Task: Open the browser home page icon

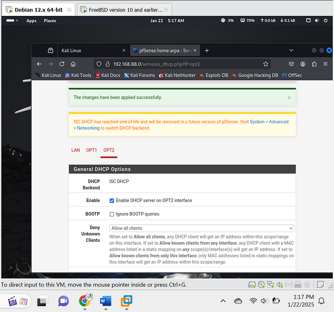Action: pyautogui.click(x=73, y=64)
